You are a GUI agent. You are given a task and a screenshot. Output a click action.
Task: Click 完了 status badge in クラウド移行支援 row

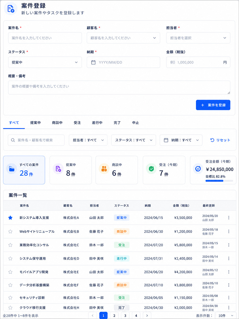(x=122, y=308)
